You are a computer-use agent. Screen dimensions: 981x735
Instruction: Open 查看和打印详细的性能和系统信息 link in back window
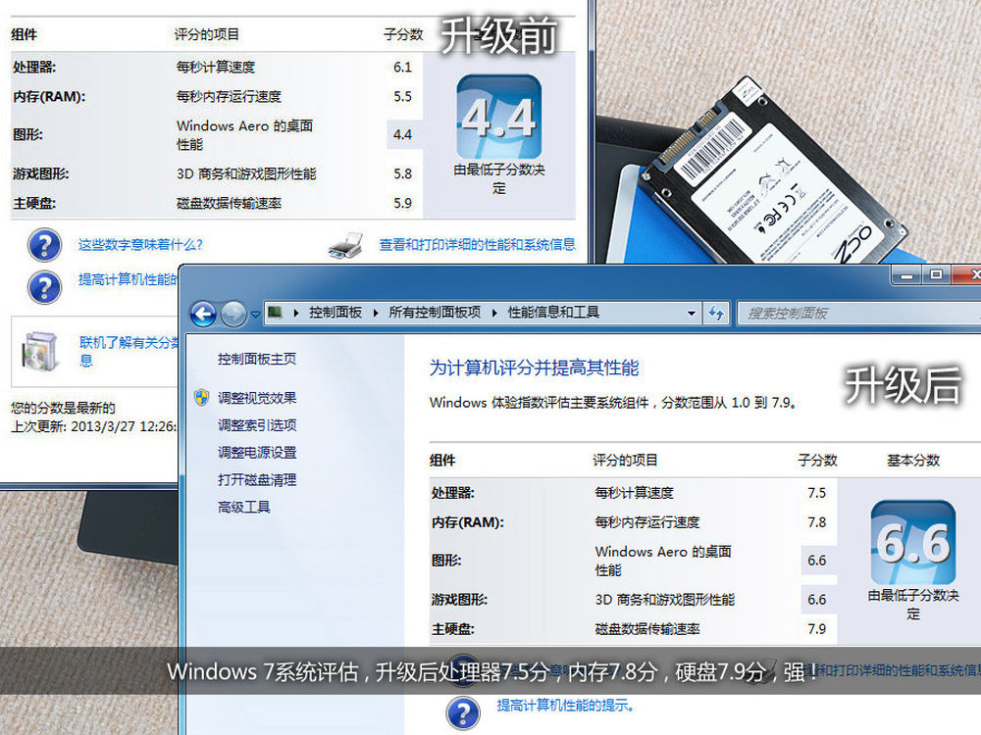pos(478,244)
